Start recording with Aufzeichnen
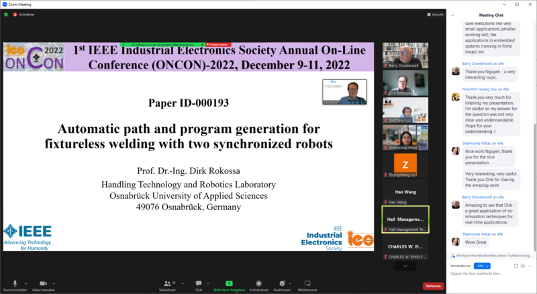This screenshot has height=294, width=537. [x=259, y=285]
